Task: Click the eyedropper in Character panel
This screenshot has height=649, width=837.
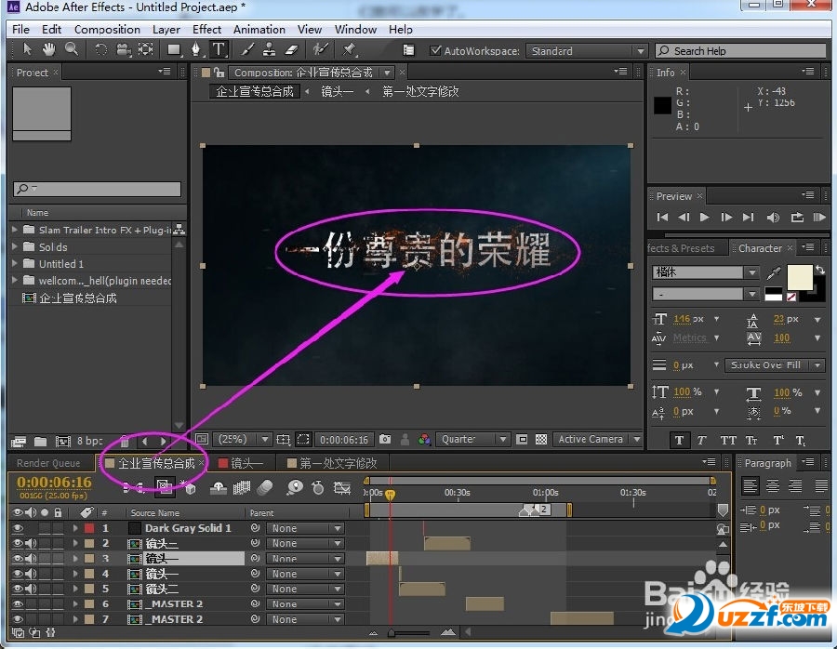Action: tap(774, 273)
